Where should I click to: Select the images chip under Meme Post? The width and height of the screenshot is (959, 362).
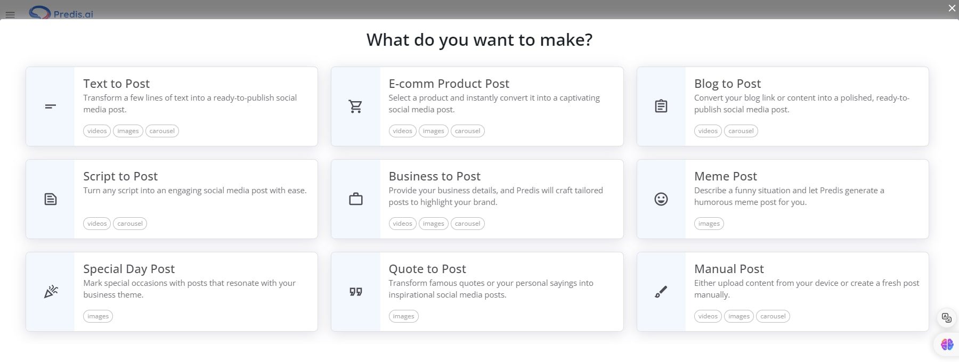(709, 223)
